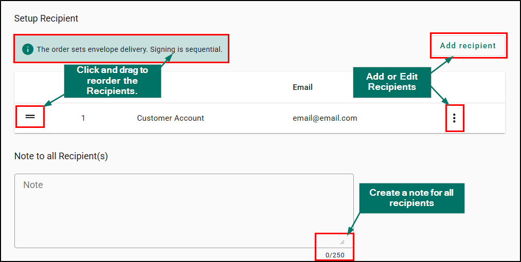
Task: Click the Setup Recipient heading
Action: pos(46,18)
